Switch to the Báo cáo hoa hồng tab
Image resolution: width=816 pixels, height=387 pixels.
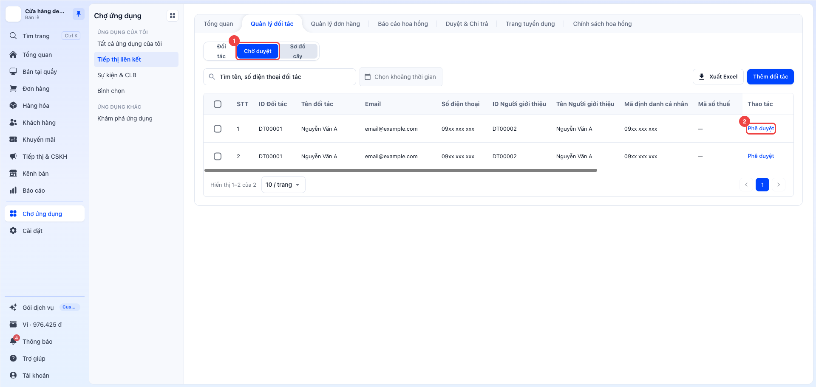(403, 24)
